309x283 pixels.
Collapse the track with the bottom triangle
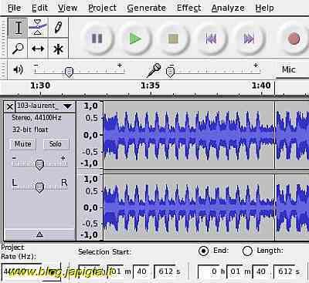tap(39, 234)
